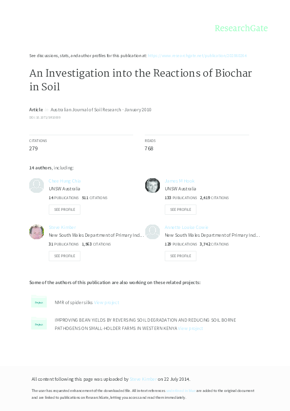Click the Project icon for the Kenya bean yields project
290x411 pixels.
(39, 324)
